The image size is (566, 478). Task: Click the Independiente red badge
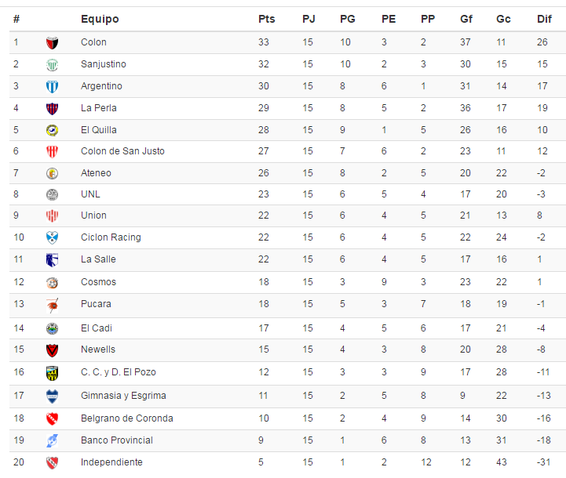pyautogui.click(x=53, y=462)
